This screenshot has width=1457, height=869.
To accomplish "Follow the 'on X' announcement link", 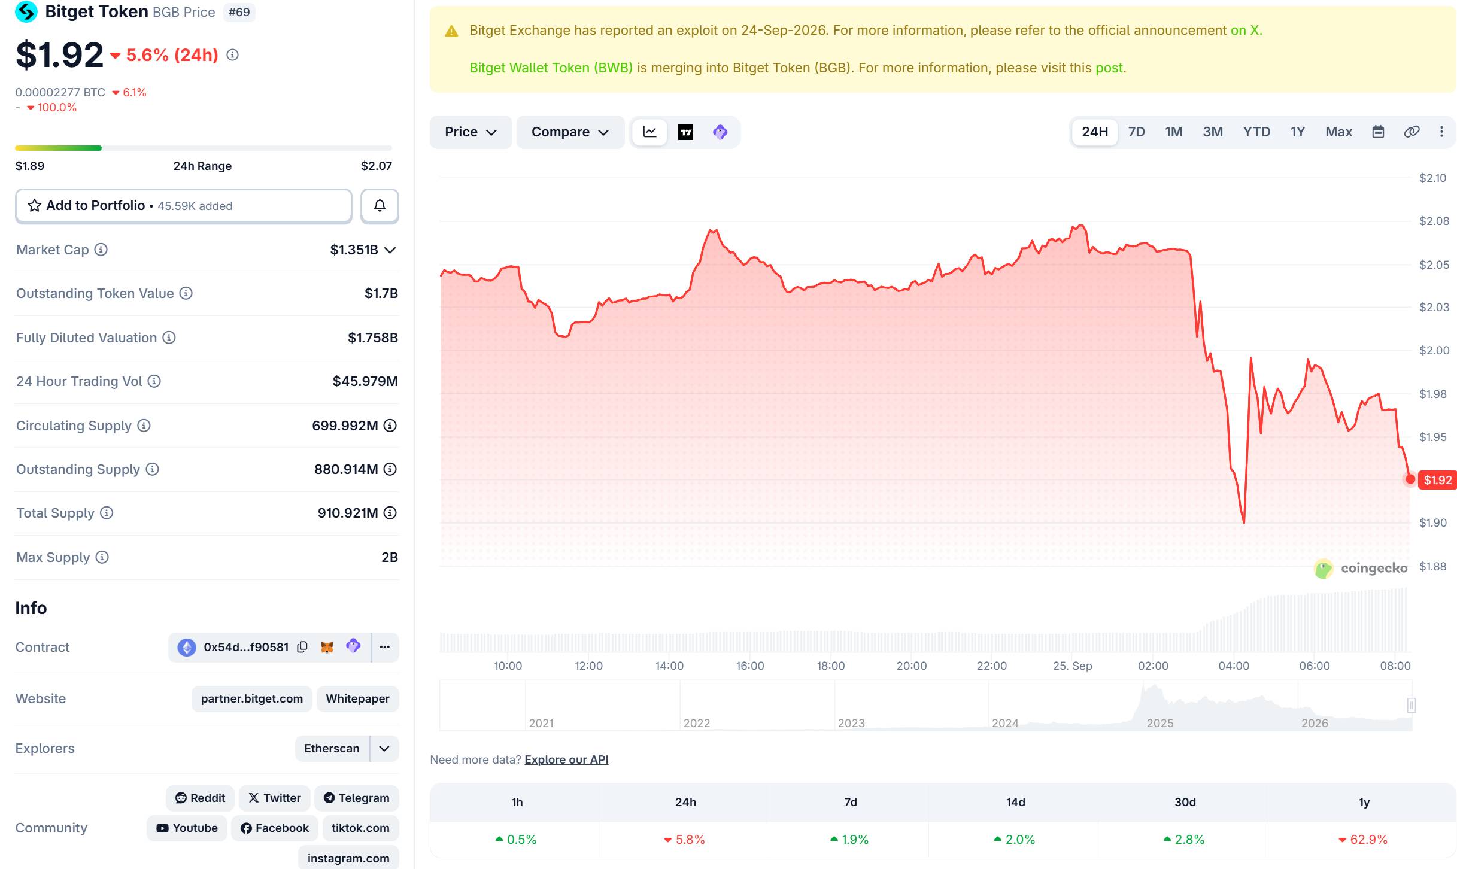I will [1246, 31].
